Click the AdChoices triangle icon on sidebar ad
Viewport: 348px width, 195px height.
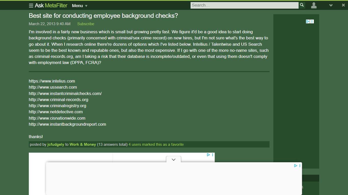click(308, 21)
